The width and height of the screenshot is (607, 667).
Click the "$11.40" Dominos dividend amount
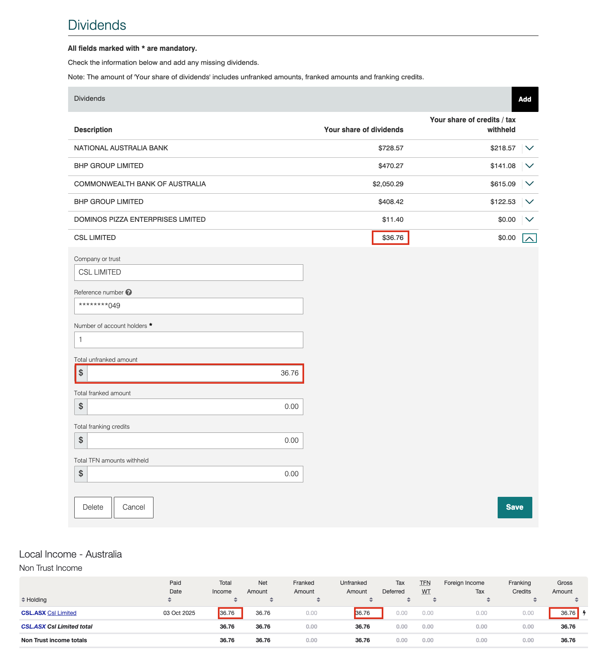click(x=393, y=219)
